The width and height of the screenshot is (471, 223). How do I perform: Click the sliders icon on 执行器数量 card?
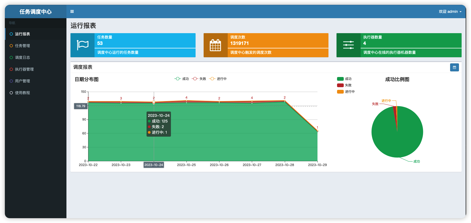pos(348,45)
